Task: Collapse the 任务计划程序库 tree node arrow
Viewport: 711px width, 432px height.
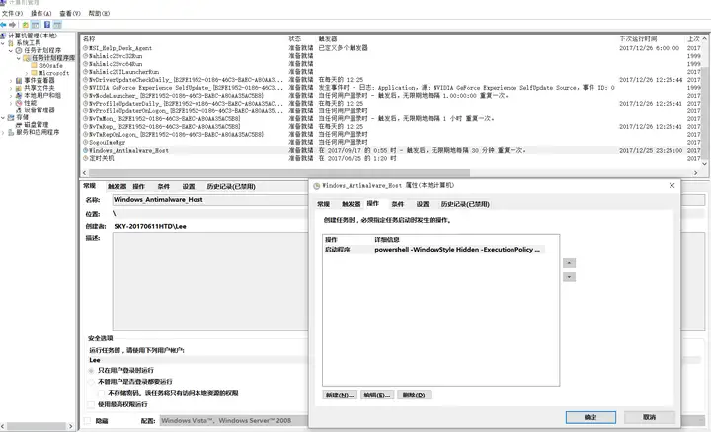Action: pyautogui.click(x=19, y=58)
